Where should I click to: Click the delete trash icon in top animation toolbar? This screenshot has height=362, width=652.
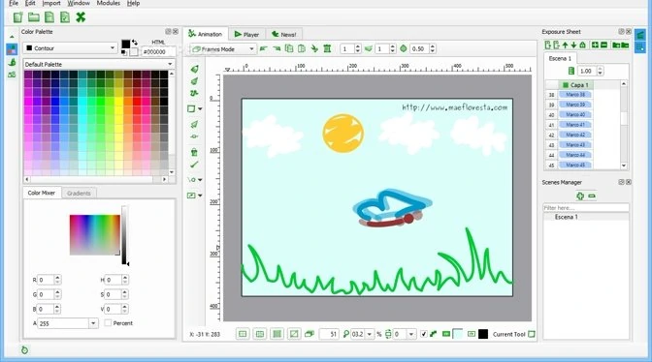(x=327, y=49)
